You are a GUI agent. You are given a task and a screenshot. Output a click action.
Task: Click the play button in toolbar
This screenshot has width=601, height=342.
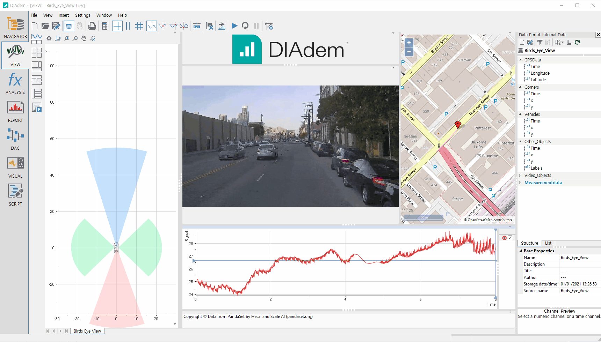(x=234, y=26)
